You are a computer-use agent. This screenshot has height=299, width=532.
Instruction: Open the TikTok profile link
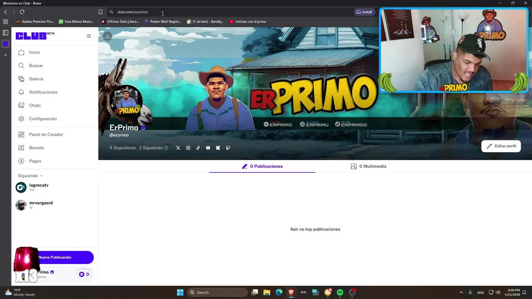coord(198,148)
